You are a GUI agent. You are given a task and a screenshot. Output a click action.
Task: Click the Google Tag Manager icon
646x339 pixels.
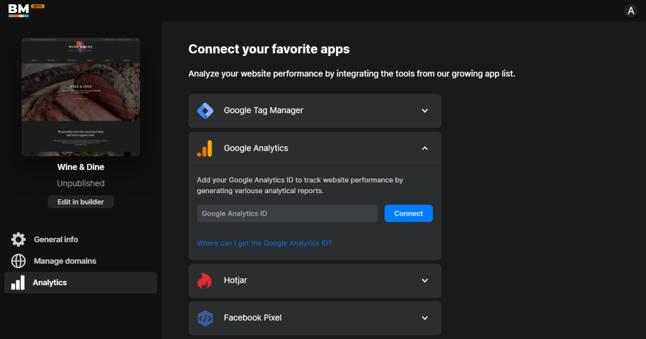205,110
